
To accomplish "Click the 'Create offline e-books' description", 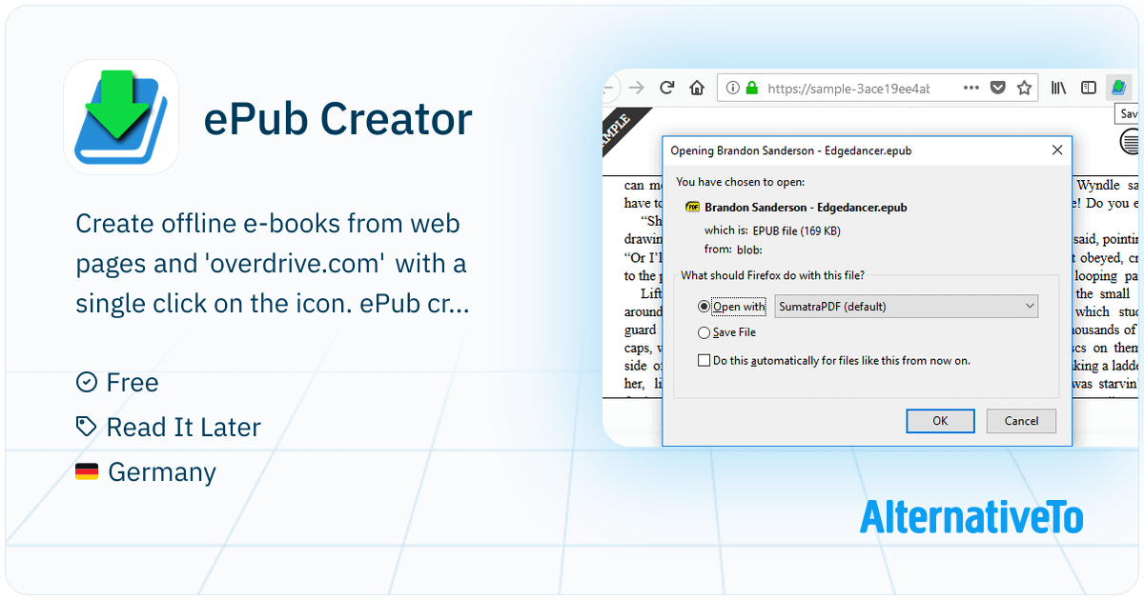I will click(x=273, y=264).
